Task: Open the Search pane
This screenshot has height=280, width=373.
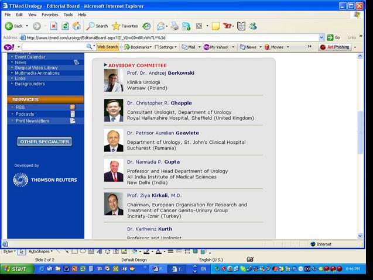Action: coord(97,26)
